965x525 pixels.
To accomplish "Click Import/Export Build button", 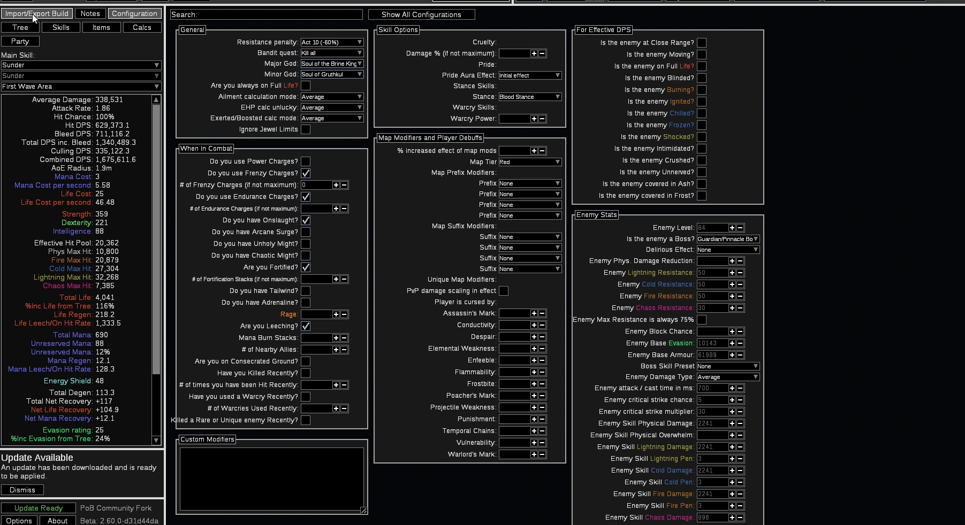I will click(37, 13).
